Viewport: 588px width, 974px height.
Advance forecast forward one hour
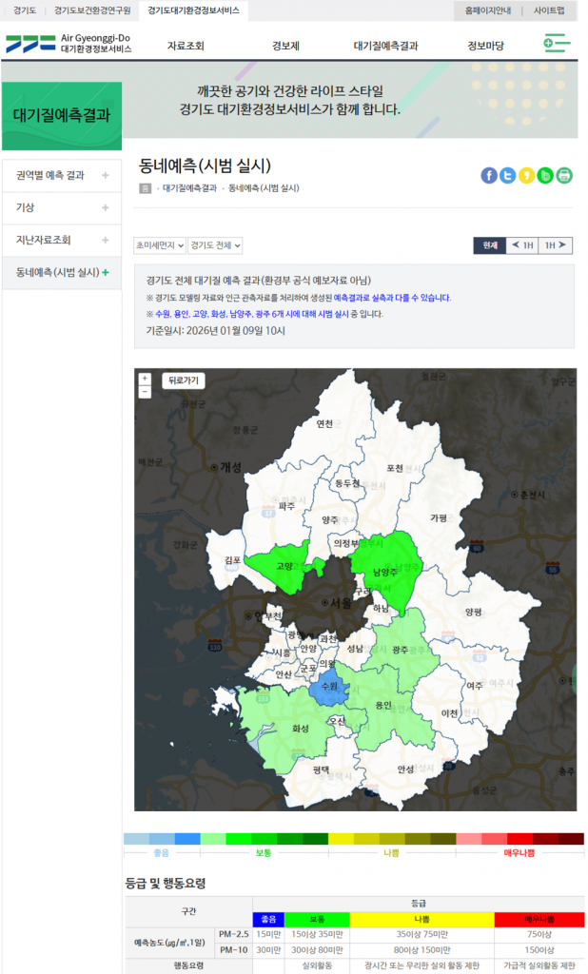(x=556, y=245)
